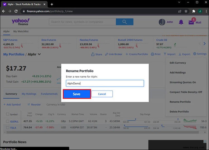Bookmark this page with star icon

click(x=186, y=11)
